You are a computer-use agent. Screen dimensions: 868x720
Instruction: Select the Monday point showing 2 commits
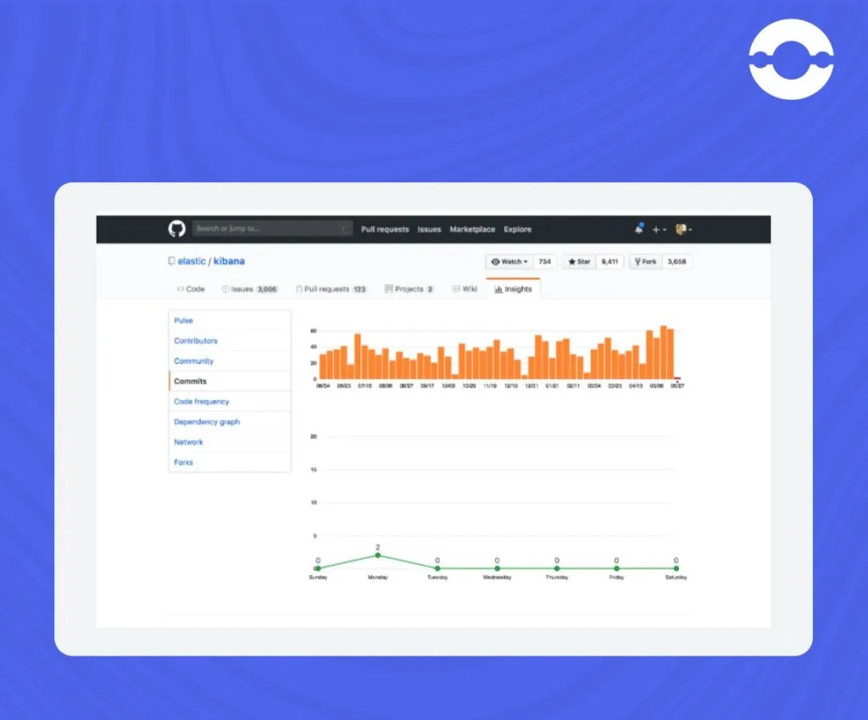tap(377, 555)
